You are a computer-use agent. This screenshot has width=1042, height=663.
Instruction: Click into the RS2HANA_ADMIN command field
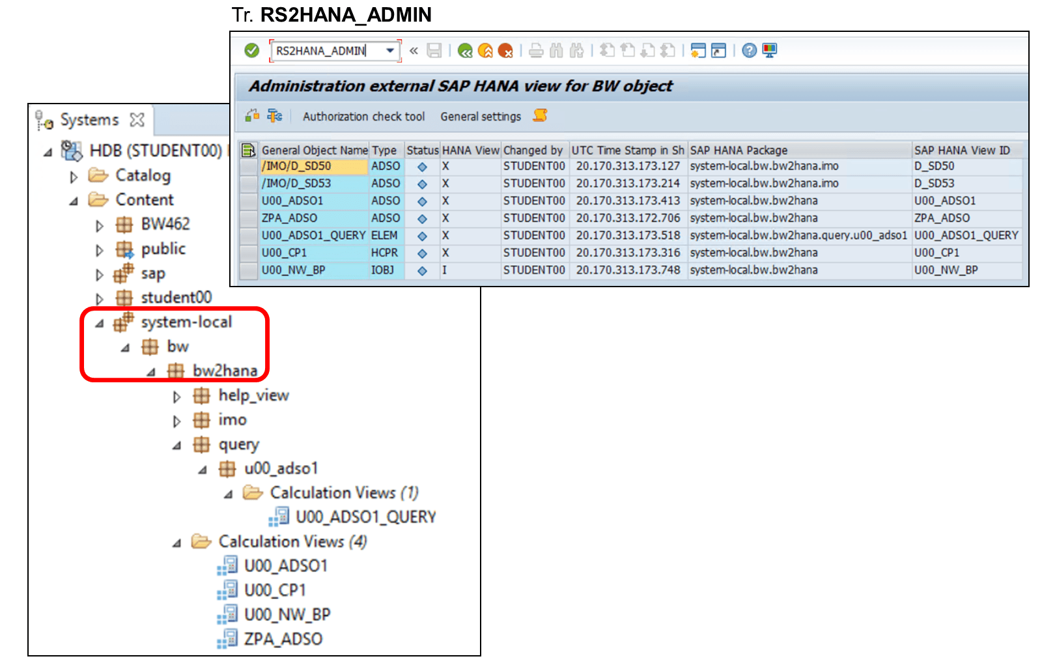[x=328, y=50]
